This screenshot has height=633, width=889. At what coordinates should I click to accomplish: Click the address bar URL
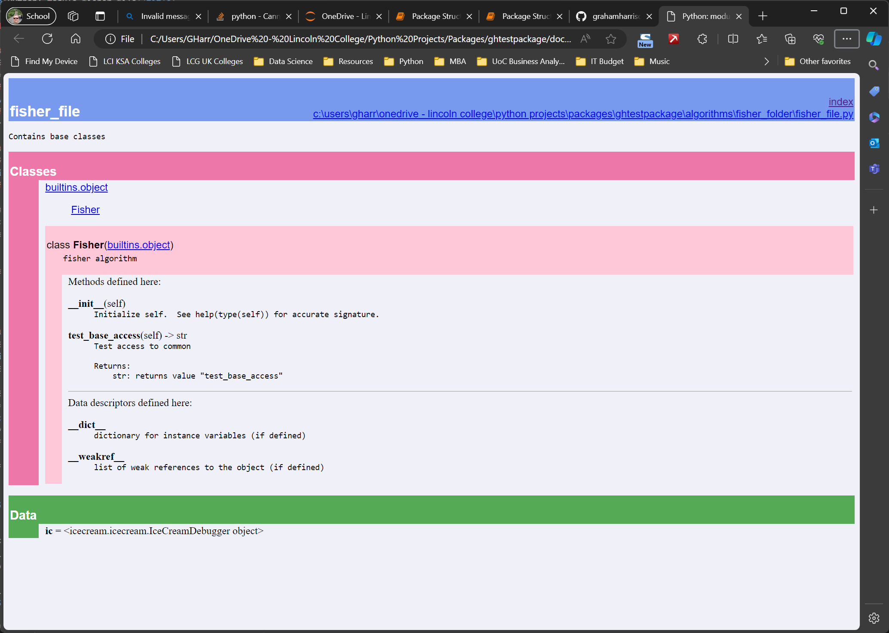(x=360, y=39)
